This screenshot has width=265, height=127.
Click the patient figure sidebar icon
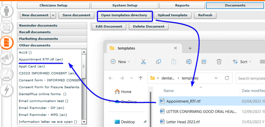(x=6, y=11)
